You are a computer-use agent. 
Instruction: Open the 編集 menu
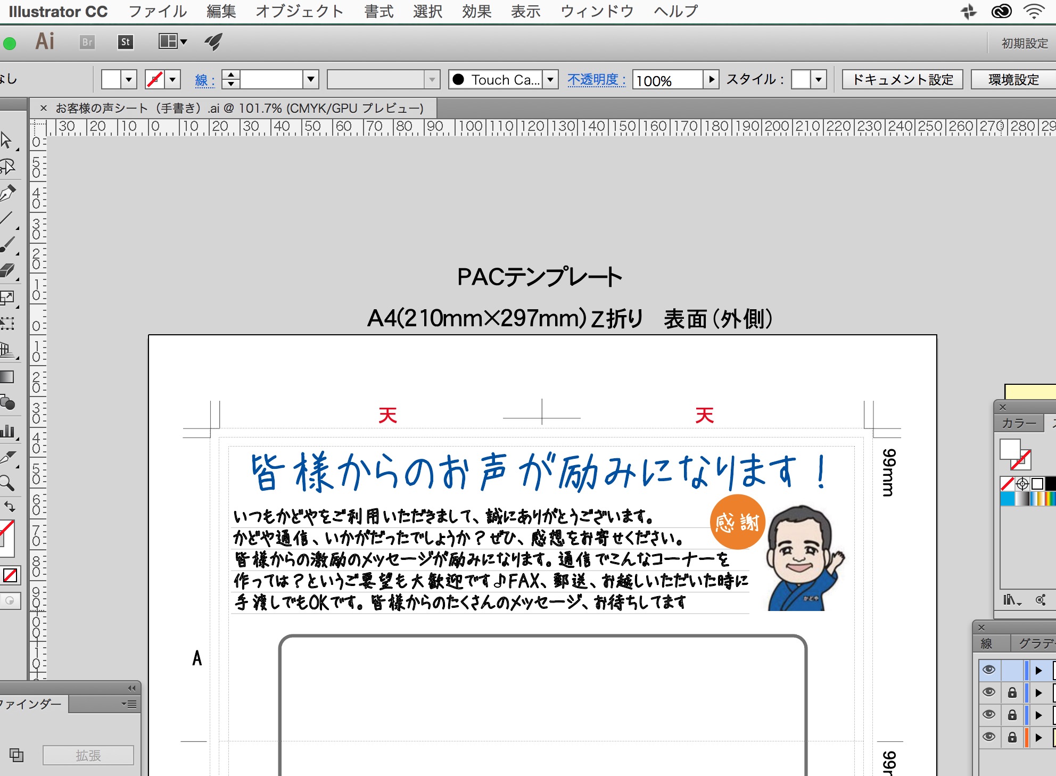click(221, 11)
